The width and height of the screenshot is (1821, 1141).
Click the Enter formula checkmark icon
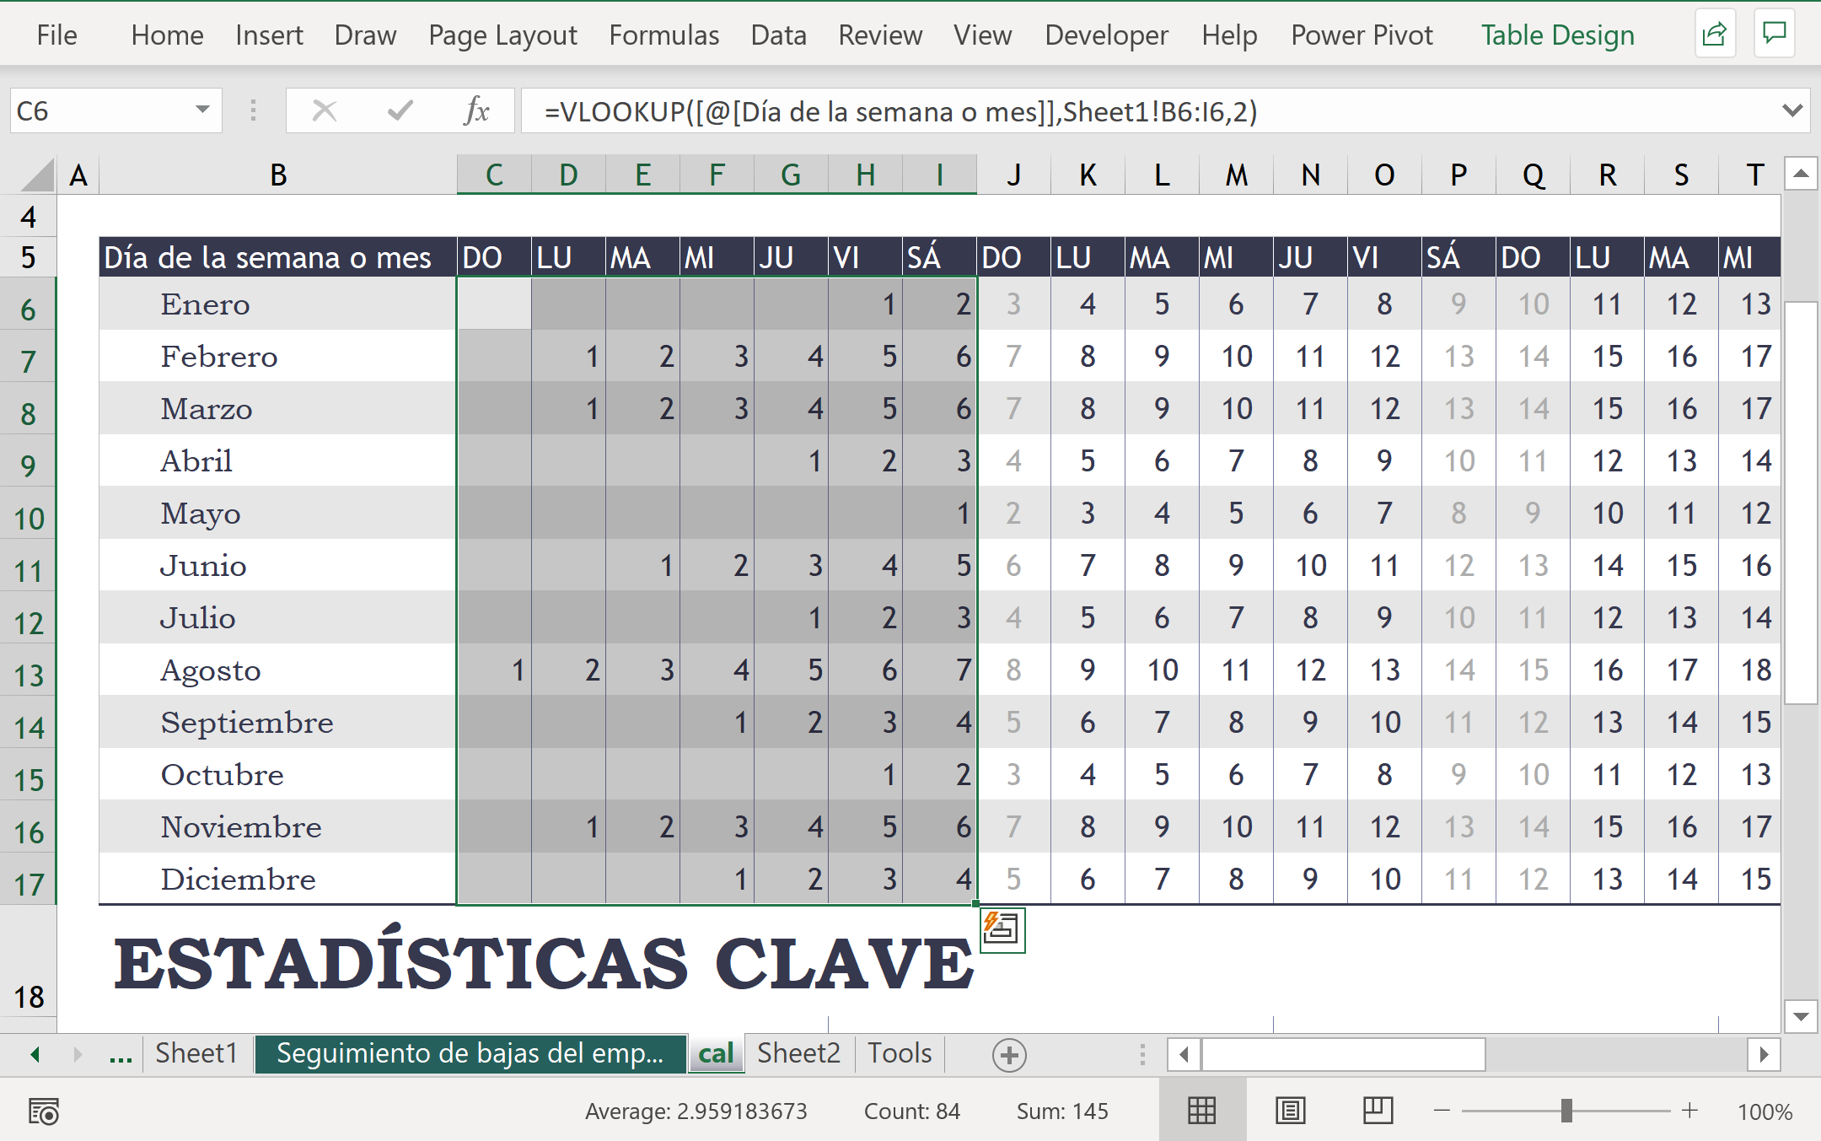400,110
